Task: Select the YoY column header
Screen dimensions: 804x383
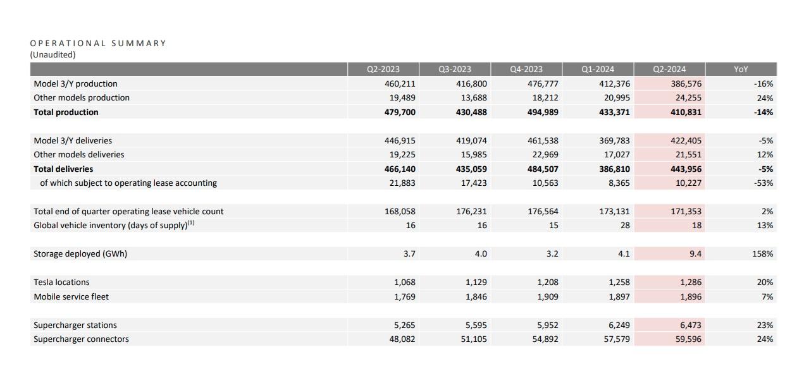Action: pos(741,69)
